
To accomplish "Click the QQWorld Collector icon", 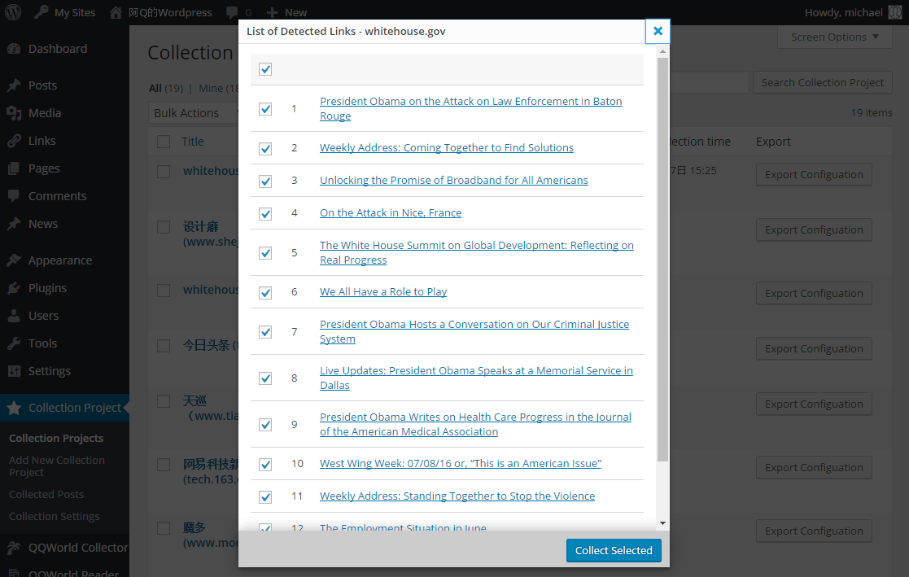I will pos(14,548).
